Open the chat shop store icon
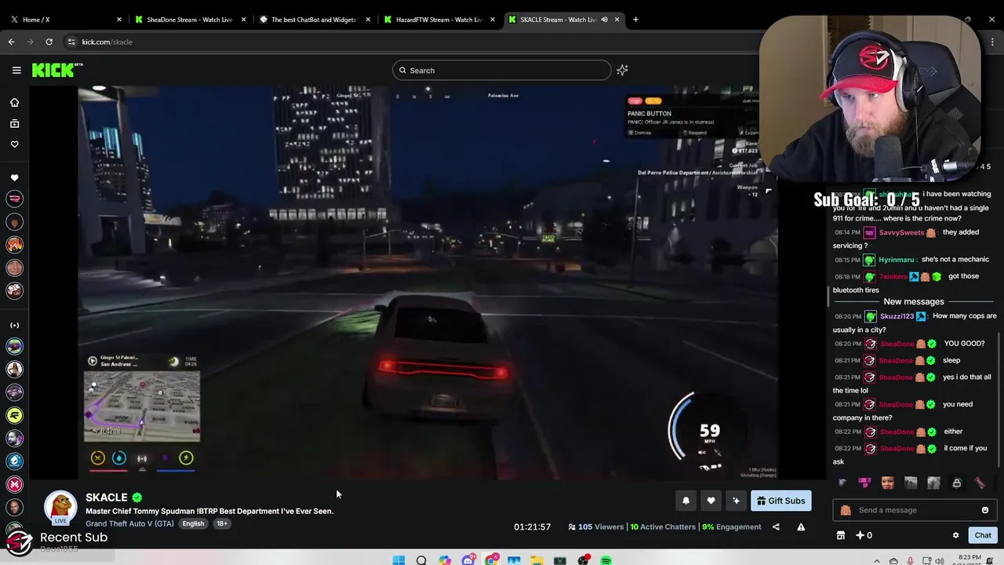1004x565 pixels. click(841, 535)
